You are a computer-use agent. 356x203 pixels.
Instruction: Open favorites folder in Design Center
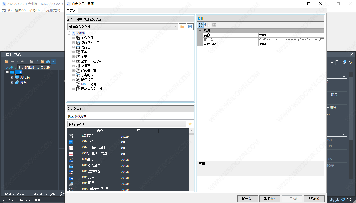43,61
